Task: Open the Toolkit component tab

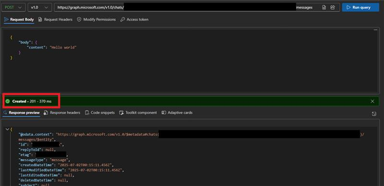Action: point(138,113)
